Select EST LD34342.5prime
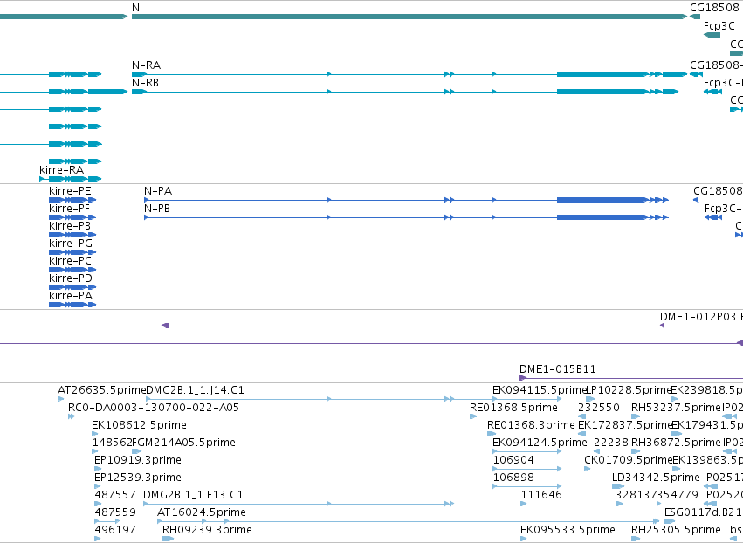This screenshot has height=543, width=743. 656,478
